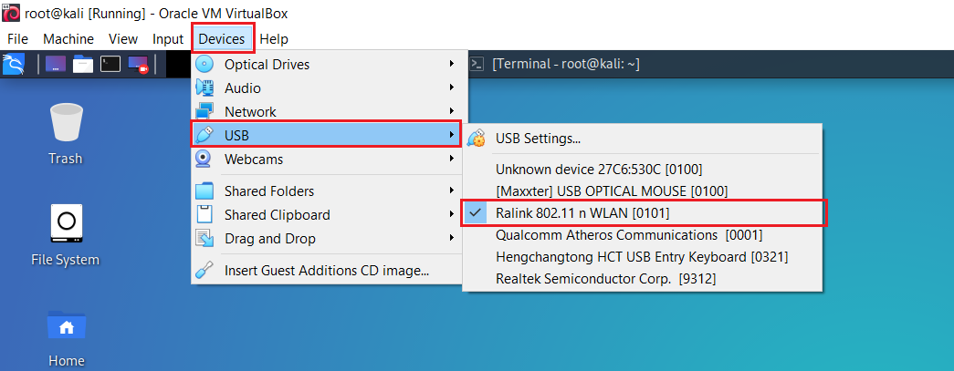954x371 pixels.
Task: Click the file manager icon in panel
Action: coord(83,64)
